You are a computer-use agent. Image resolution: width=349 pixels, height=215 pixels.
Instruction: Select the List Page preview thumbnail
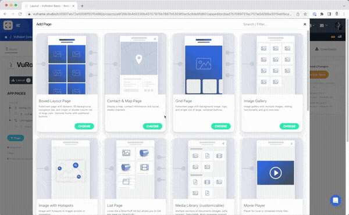point(136,169)
